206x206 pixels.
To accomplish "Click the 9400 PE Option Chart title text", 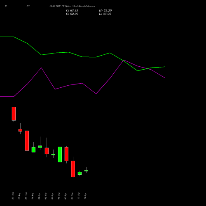I will pos(72,6).
